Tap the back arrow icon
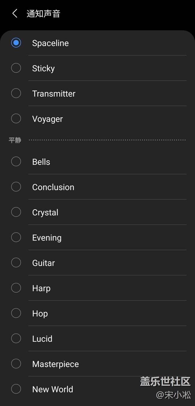The height and width of the screenshot is (406, 195). point(15,13)
